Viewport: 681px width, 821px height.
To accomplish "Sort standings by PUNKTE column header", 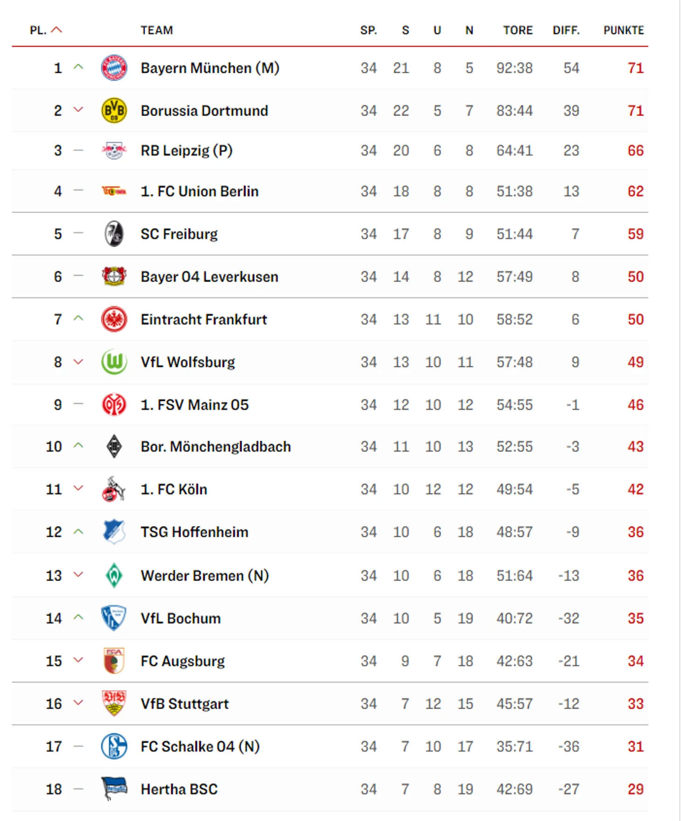I will pos(623,30).
